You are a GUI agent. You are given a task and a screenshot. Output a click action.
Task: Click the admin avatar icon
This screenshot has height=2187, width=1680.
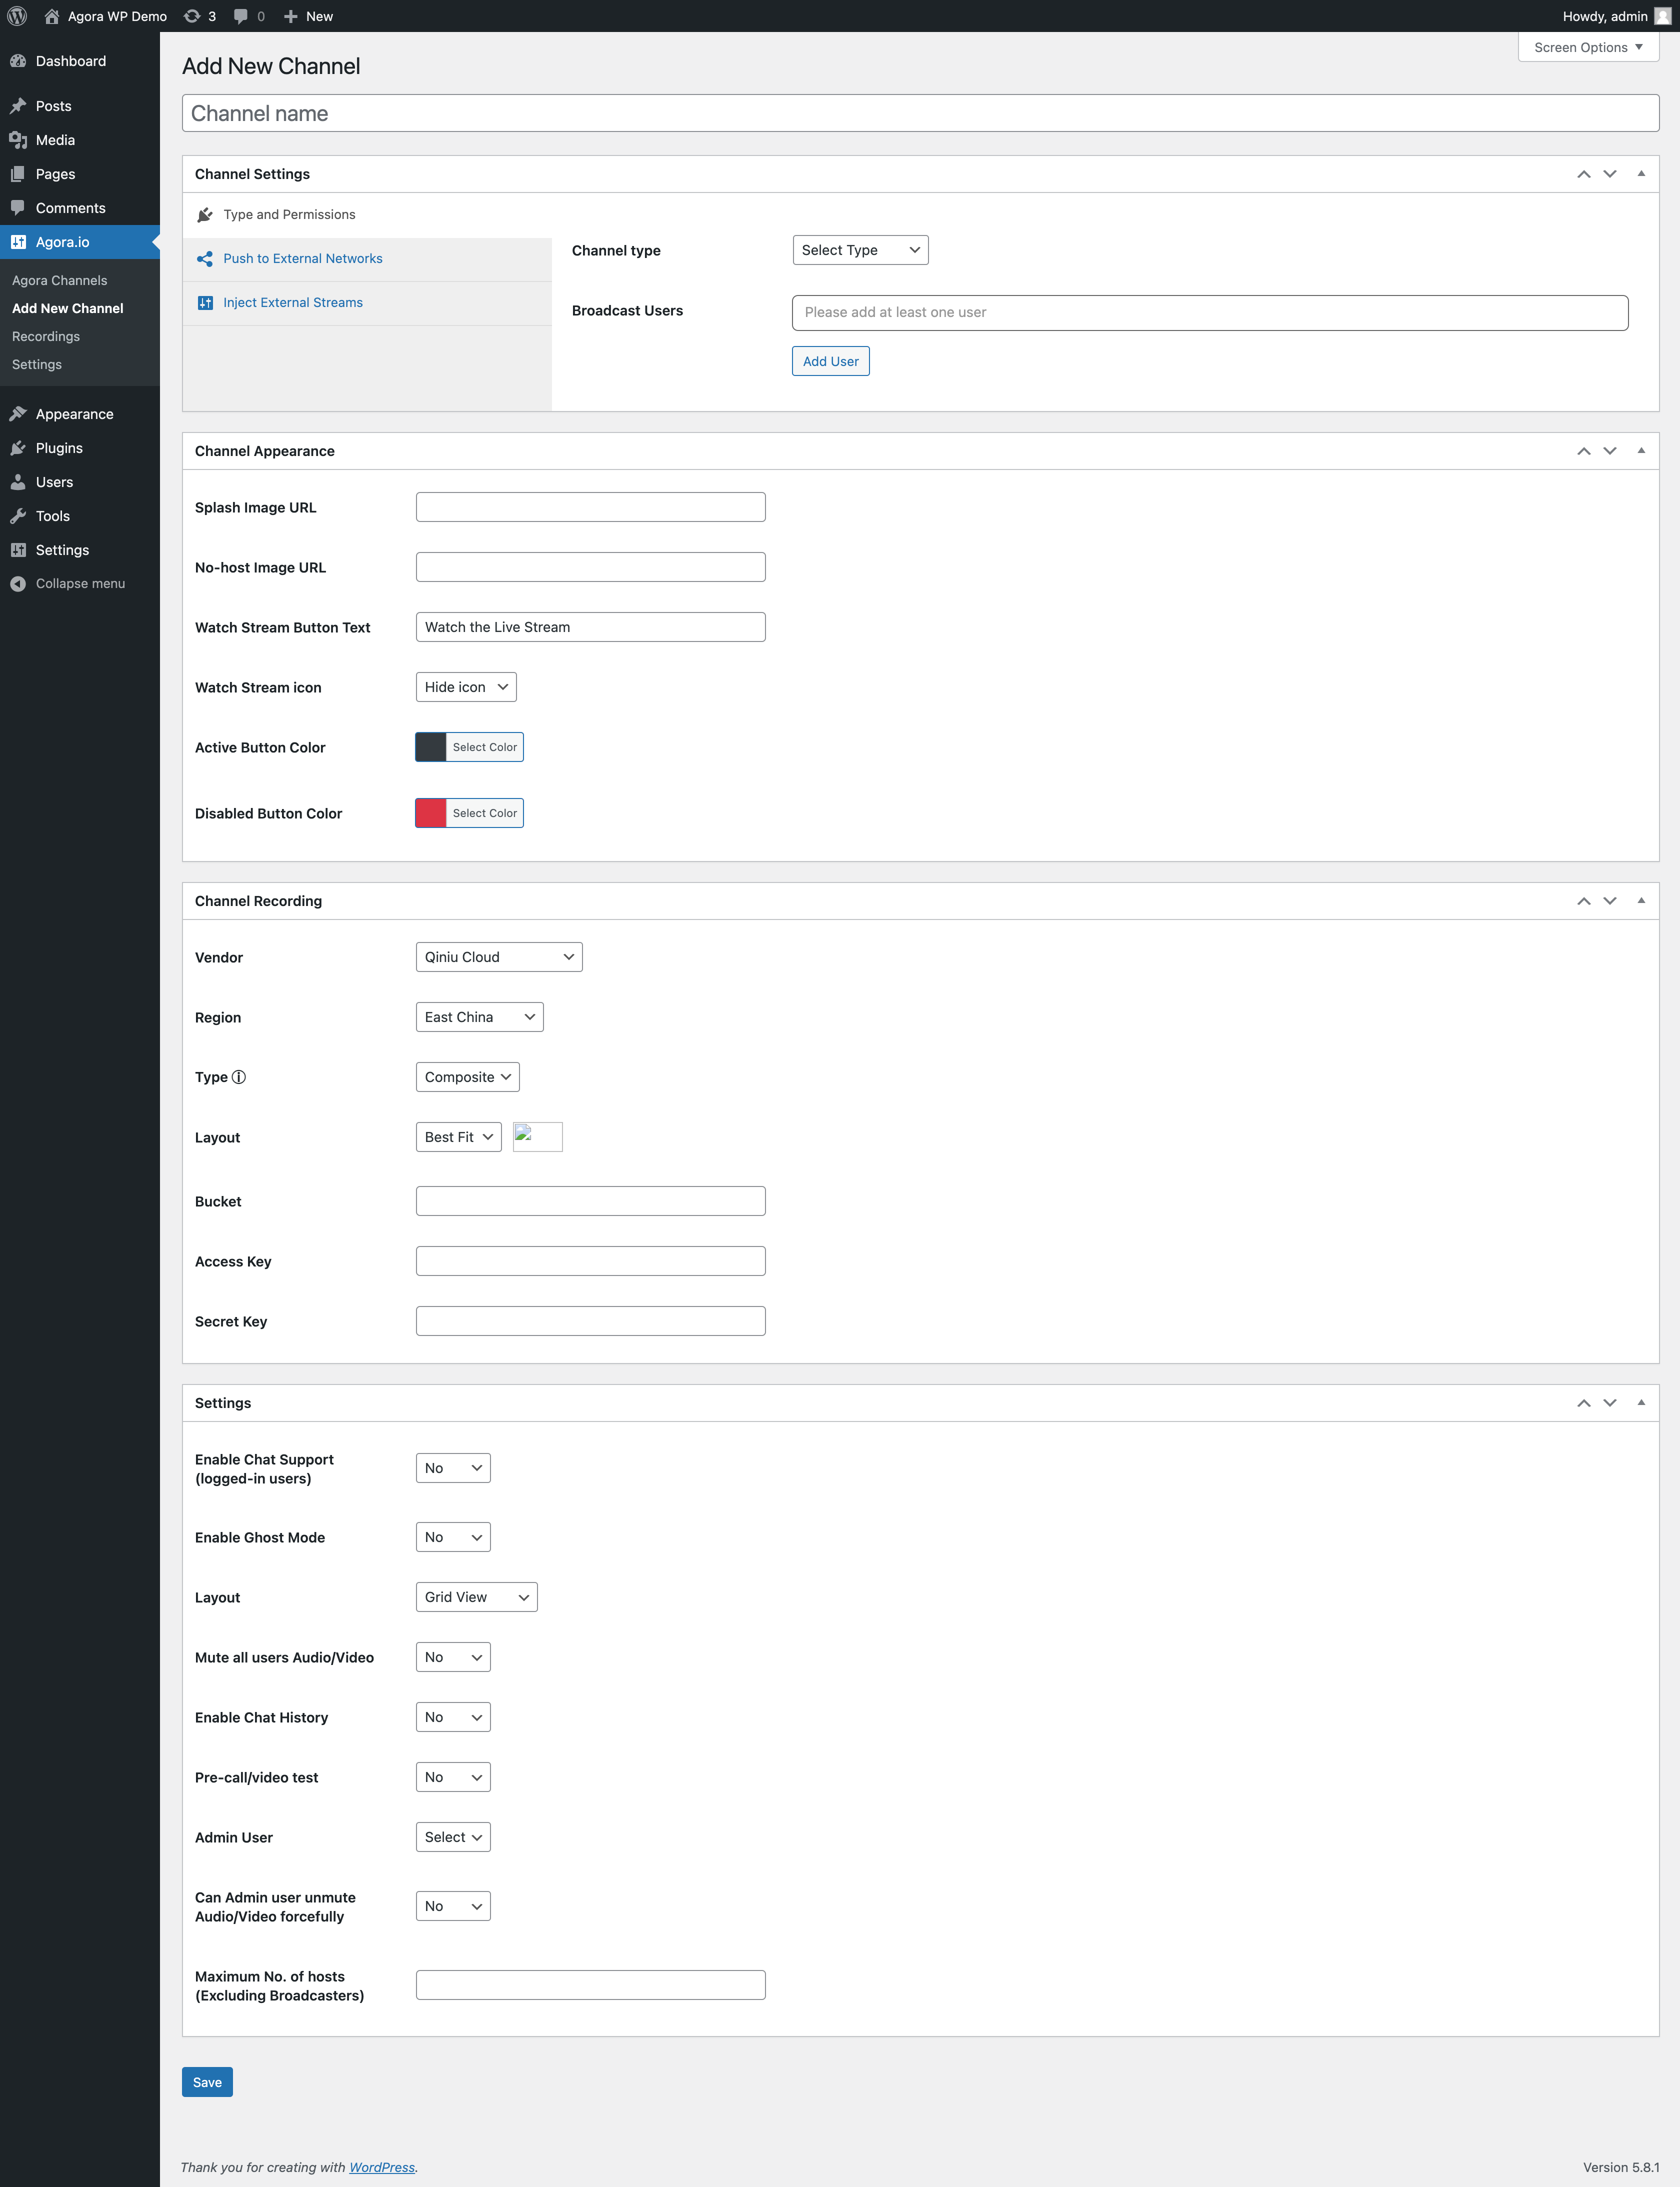[1662, 16]
